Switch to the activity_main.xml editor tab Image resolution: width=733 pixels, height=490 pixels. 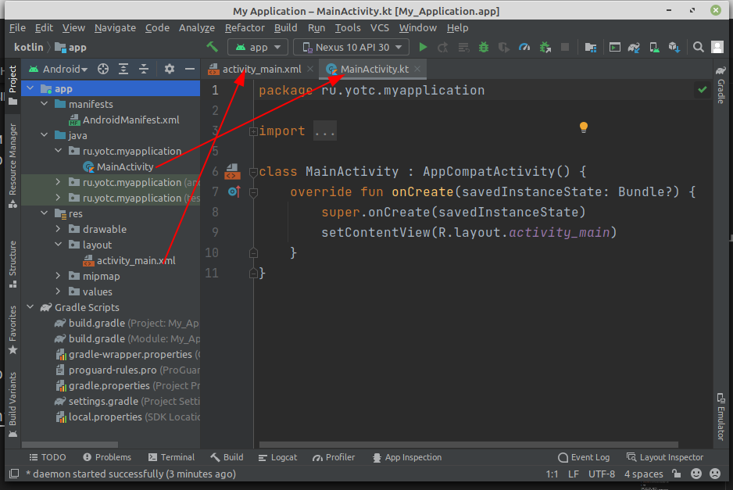point(260,69)
